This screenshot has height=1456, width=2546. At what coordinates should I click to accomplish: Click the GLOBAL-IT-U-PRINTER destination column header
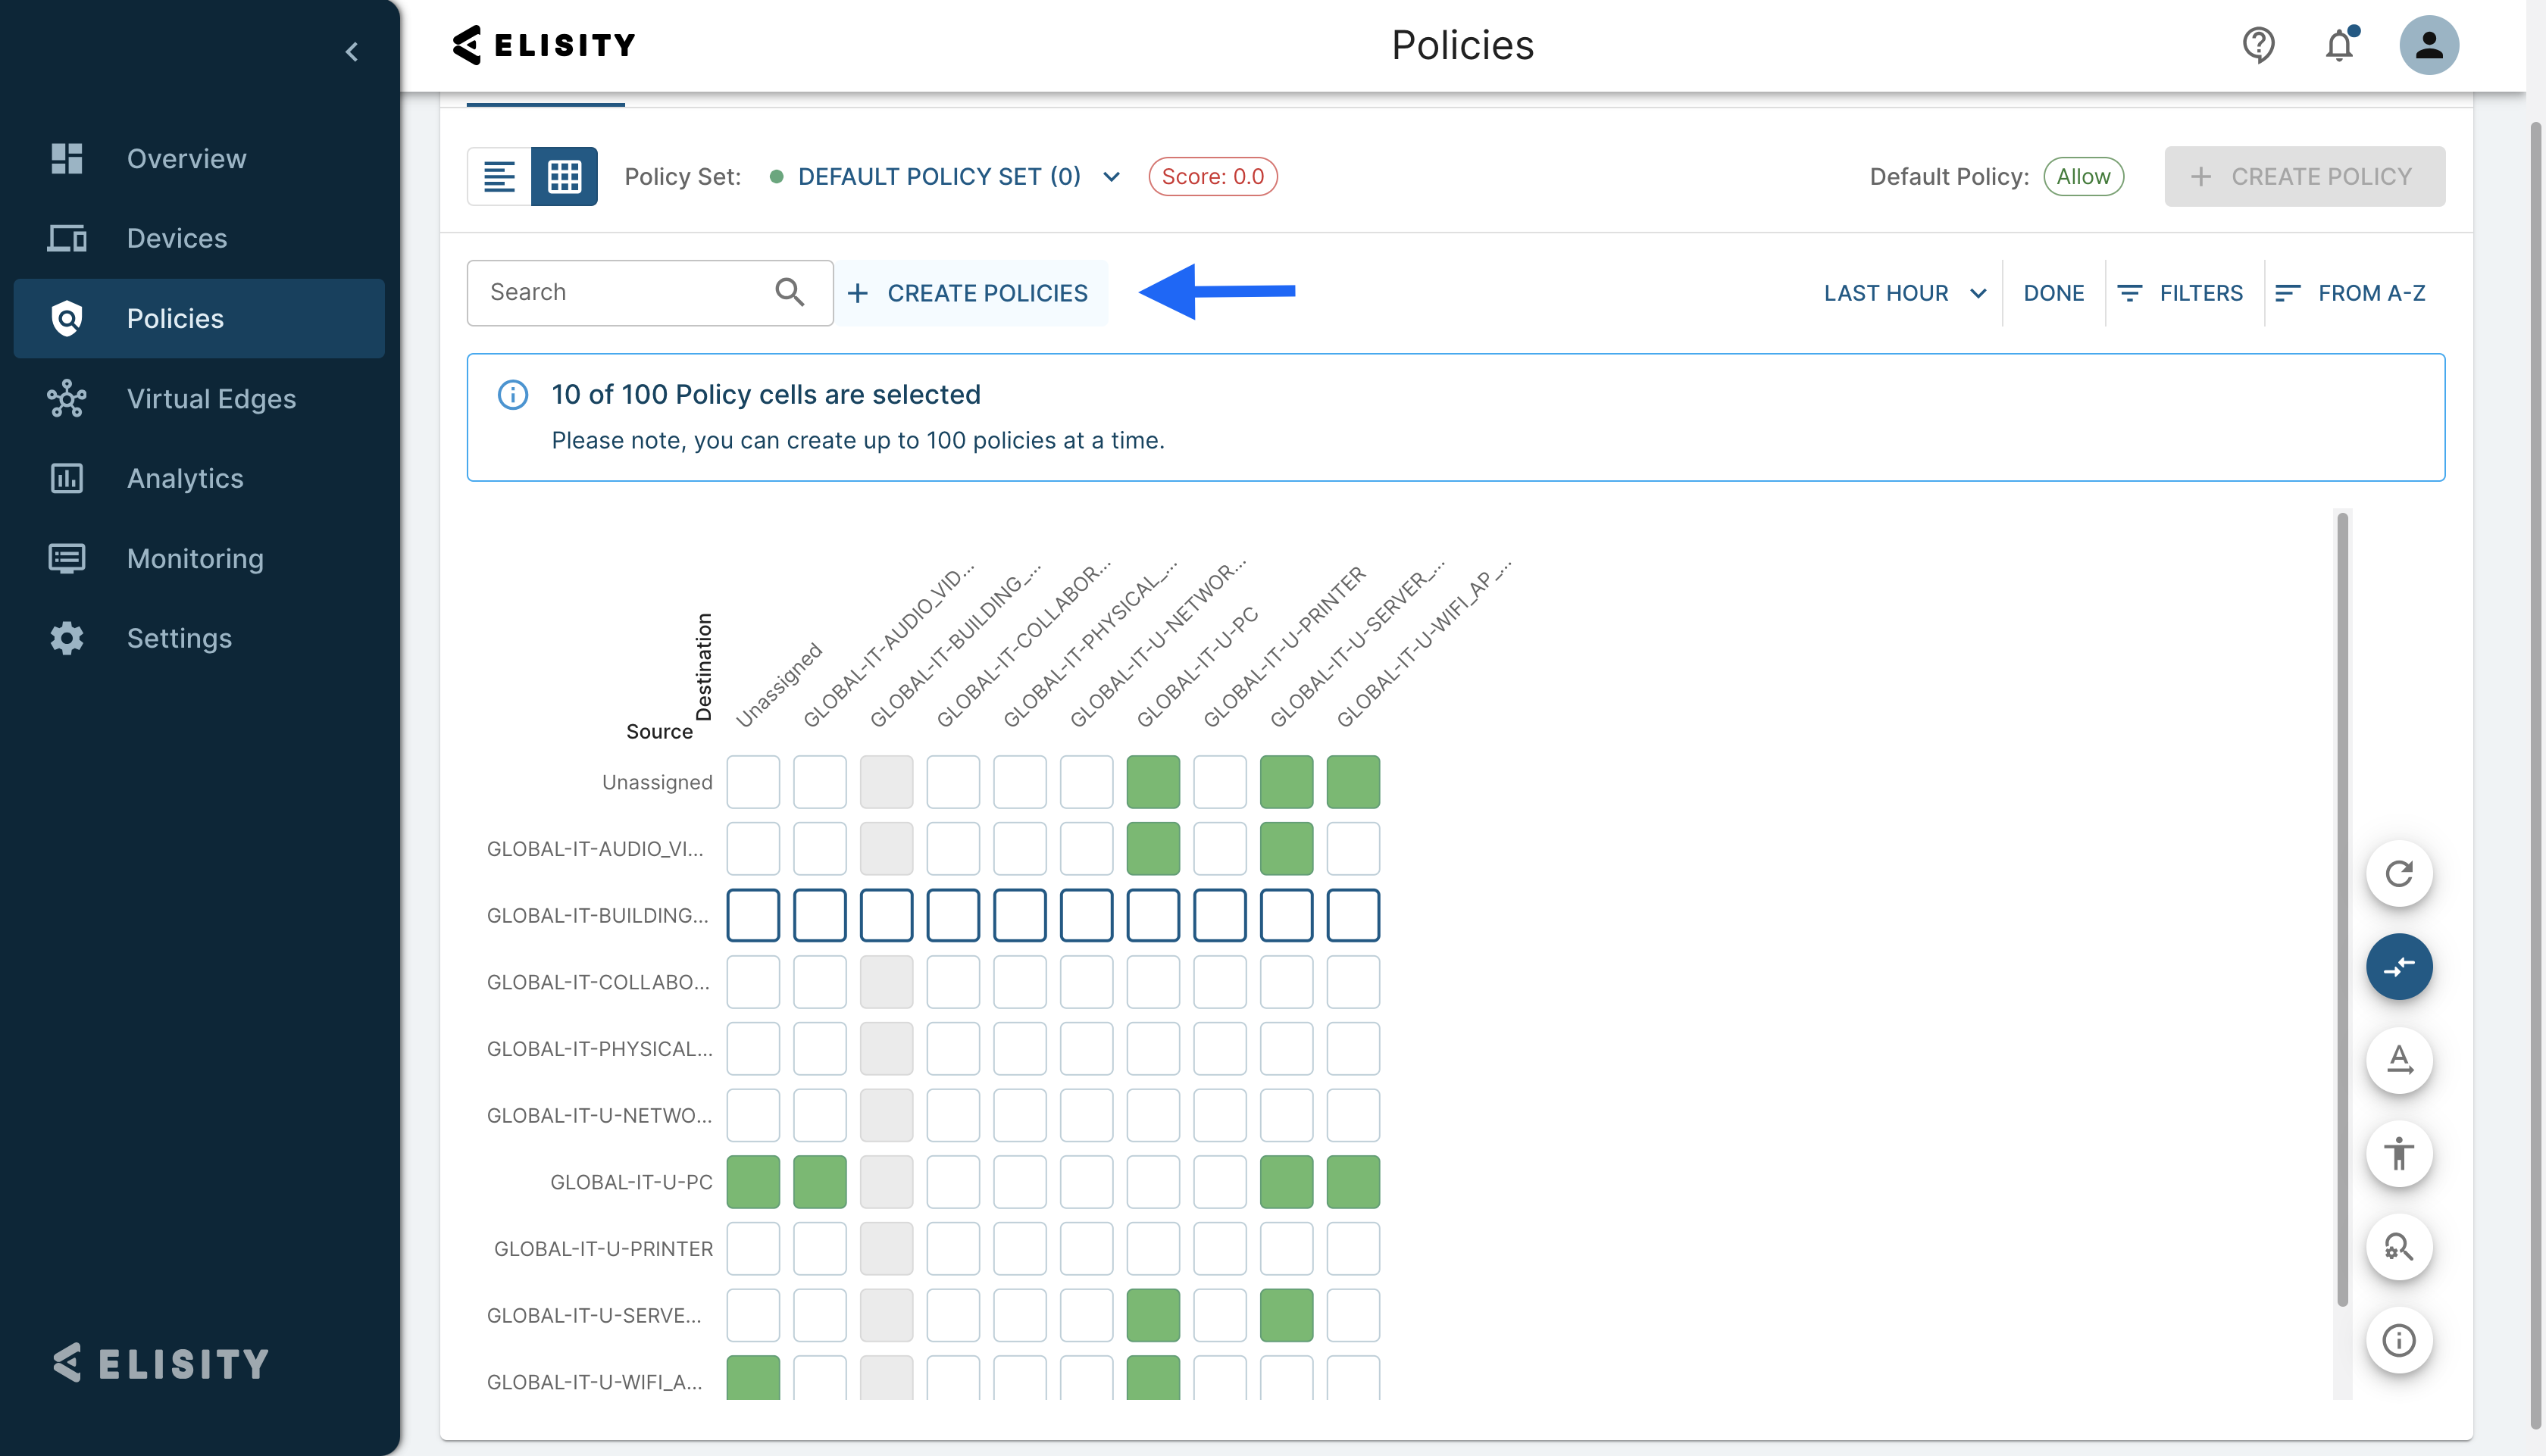click(1283, 647)
